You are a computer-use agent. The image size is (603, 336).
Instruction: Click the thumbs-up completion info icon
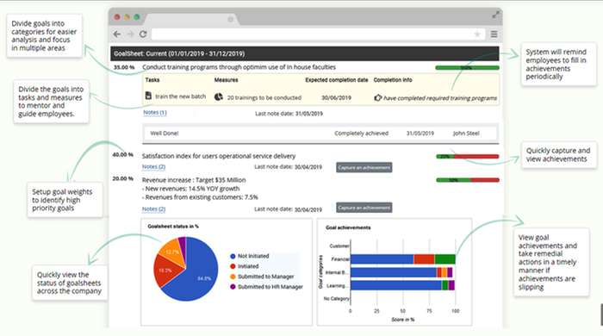click(378, 97)
